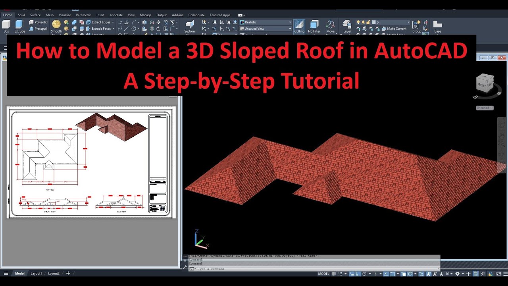Viewport: 508px width, 286px height.
Task: Open the Collaborate ribbon tab
Action: (196, 15)
